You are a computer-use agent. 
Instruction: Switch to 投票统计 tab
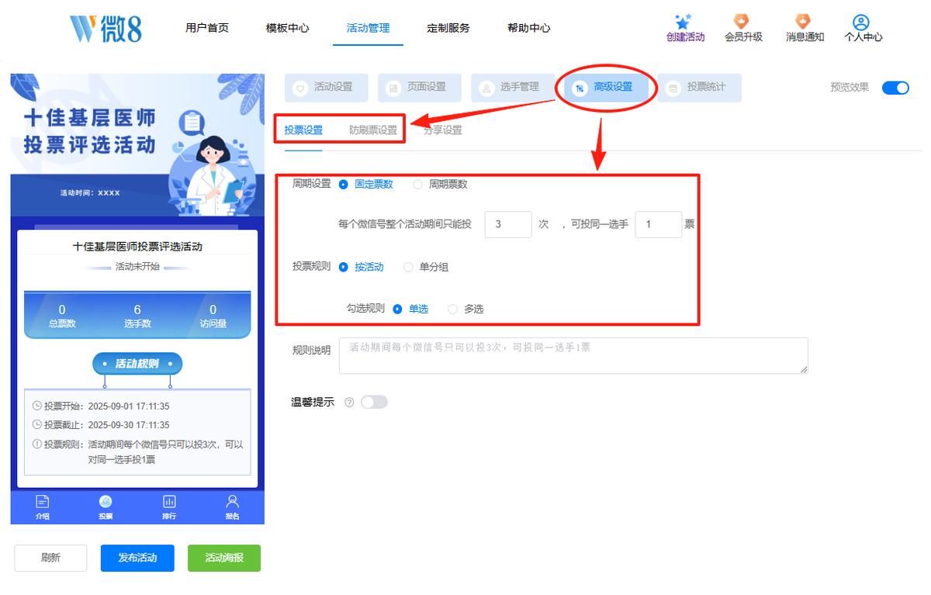[x=699, y=88]
